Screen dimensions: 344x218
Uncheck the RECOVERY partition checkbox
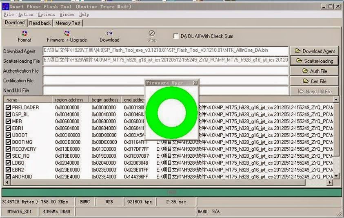pyautogui.click(x=8, y=149)
